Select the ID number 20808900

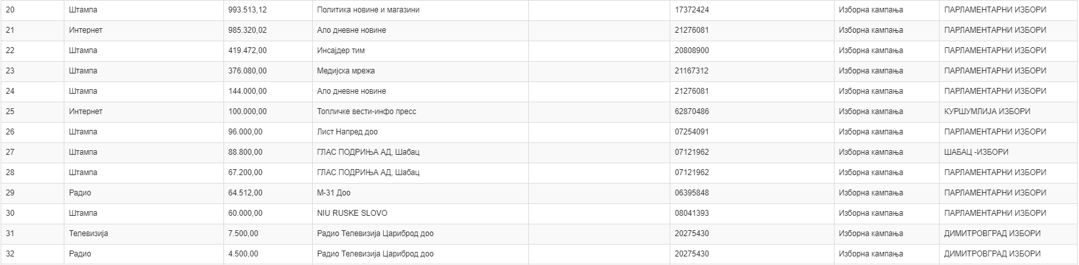click(692, 51)
